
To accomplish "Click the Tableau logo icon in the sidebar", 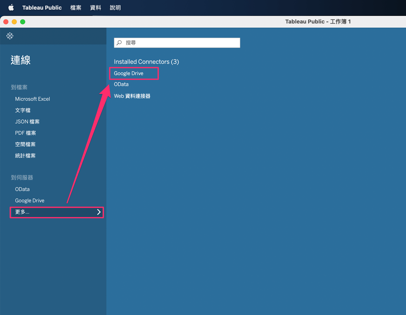I will coord(10,36).
